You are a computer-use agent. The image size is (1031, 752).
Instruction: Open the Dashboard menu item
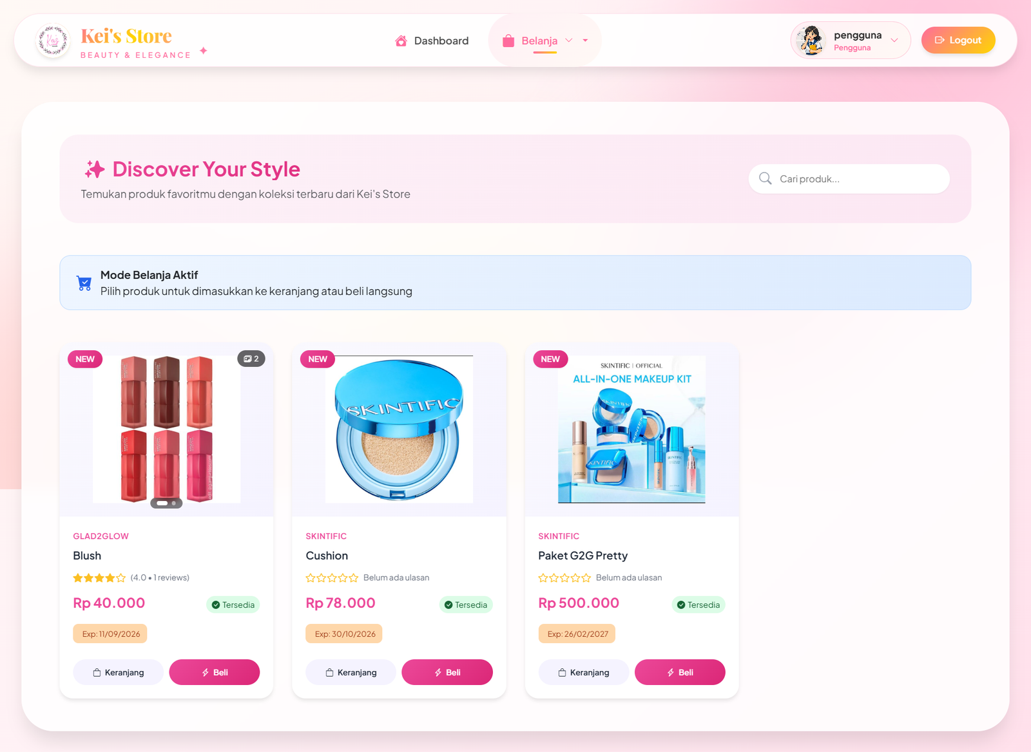[x=432, y=41]
